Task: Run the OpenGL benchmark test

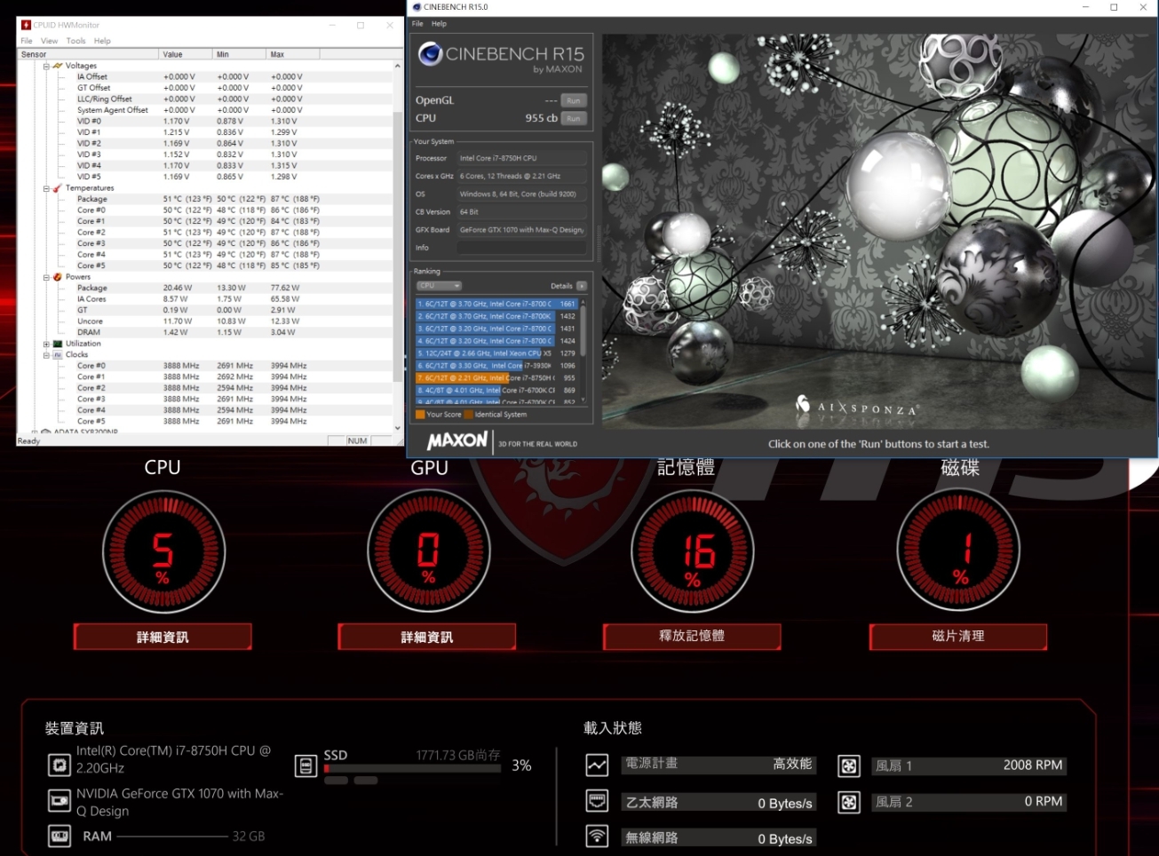Action: coord(574,100)
